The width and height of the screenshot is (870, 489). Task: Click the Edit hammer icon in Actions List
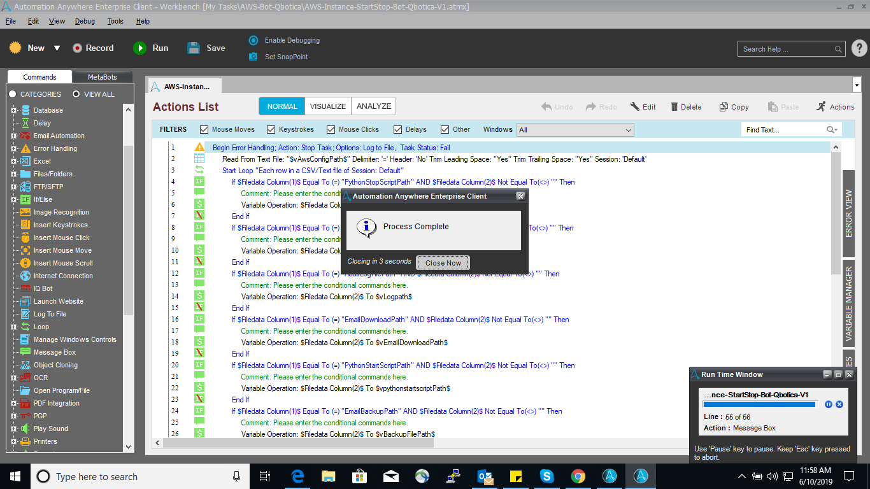click(635, 106)
